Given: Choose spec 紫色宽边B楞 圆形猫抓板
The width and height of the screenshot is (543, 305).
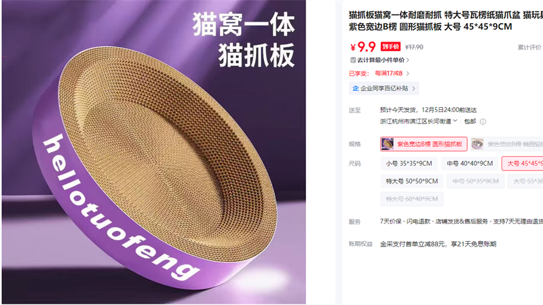Looking at the screenshot, I should [424, 144].
